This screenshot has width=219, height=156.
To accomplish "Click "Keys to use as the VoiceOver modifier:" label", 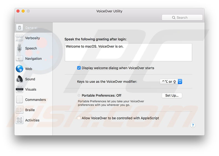I will (107, 81).
